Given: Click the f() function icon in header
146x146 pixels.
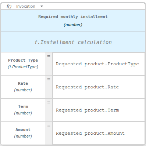Looking at the screenshot, I should [9, 6].
